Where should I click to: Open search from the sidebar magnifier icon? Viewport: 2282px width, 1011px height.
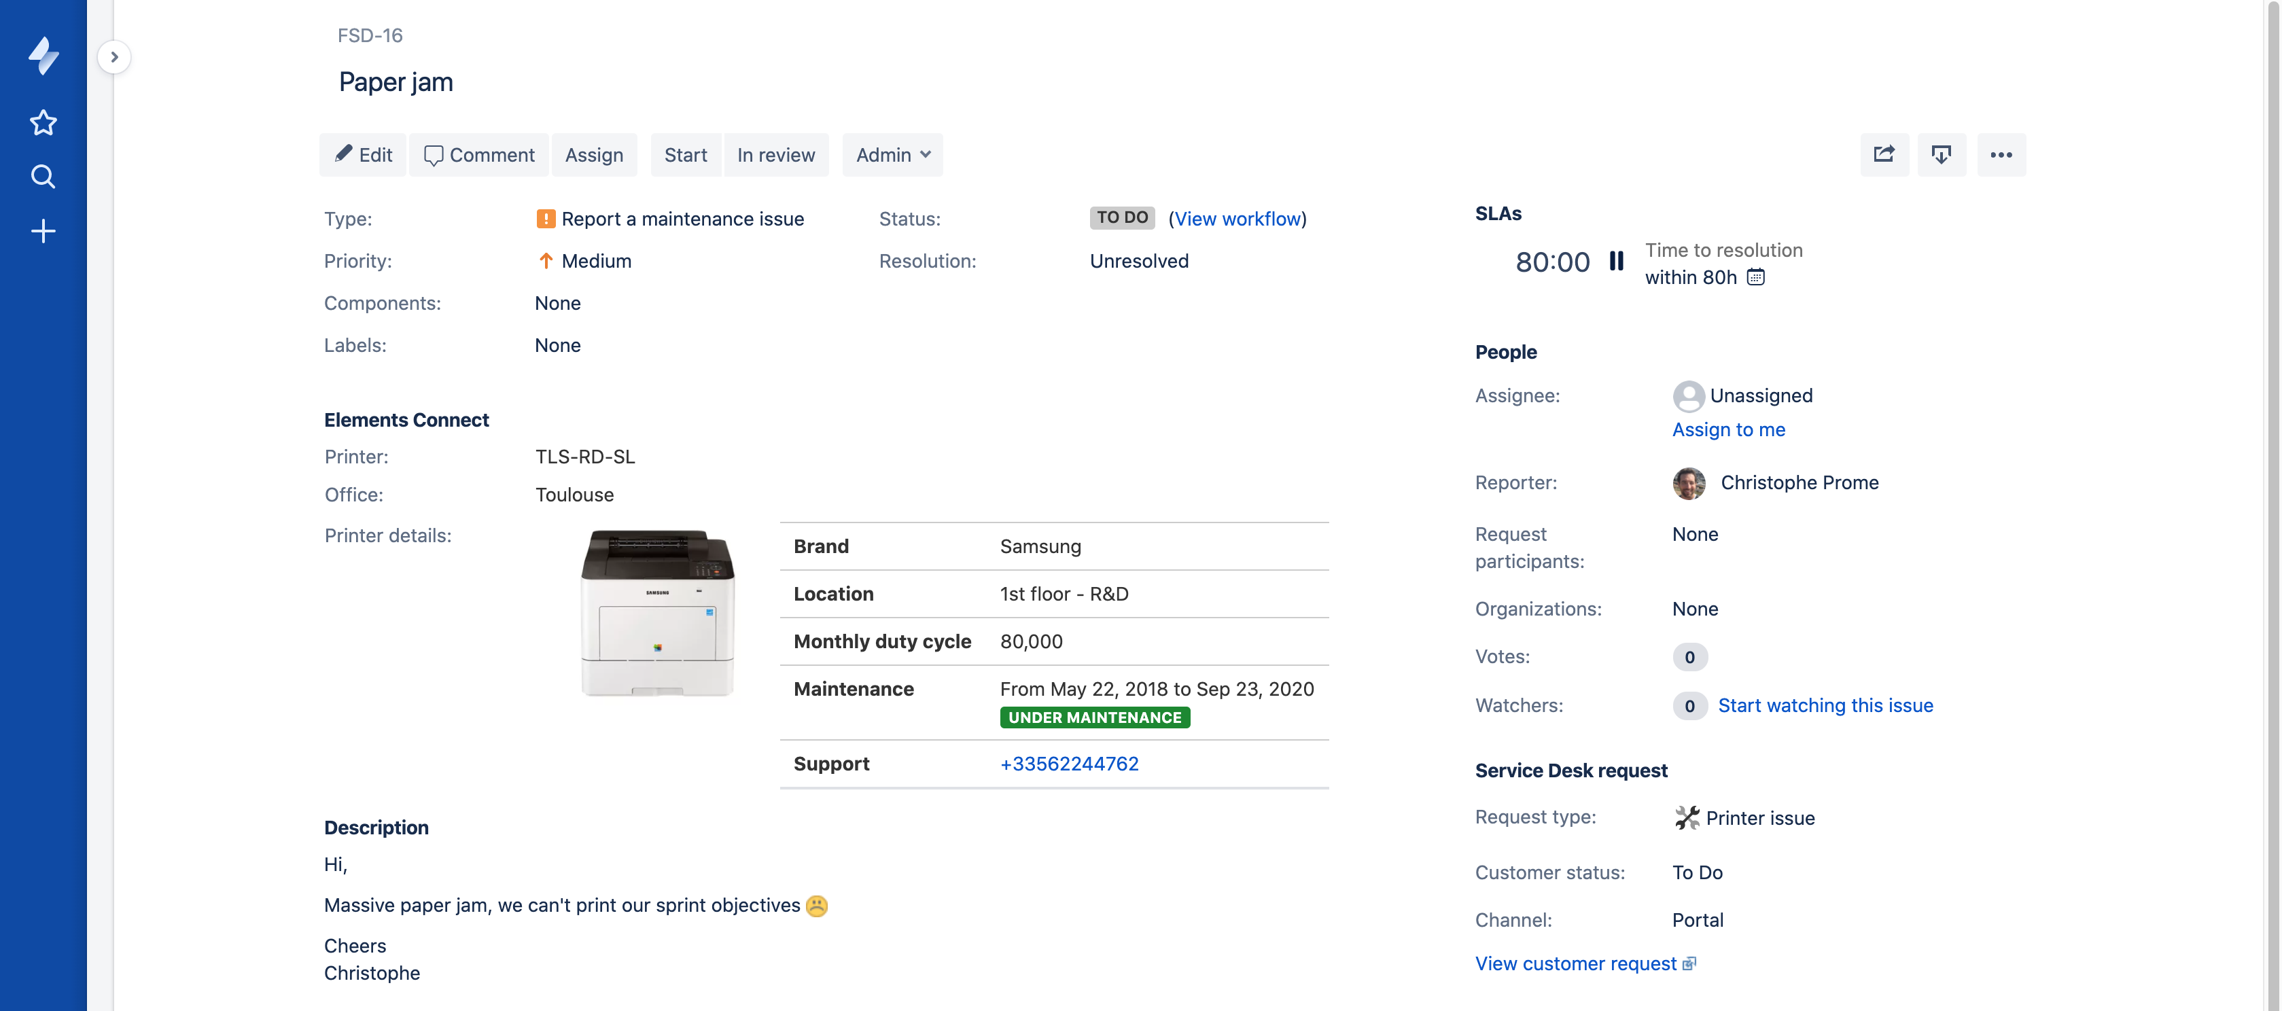[43, 177]
